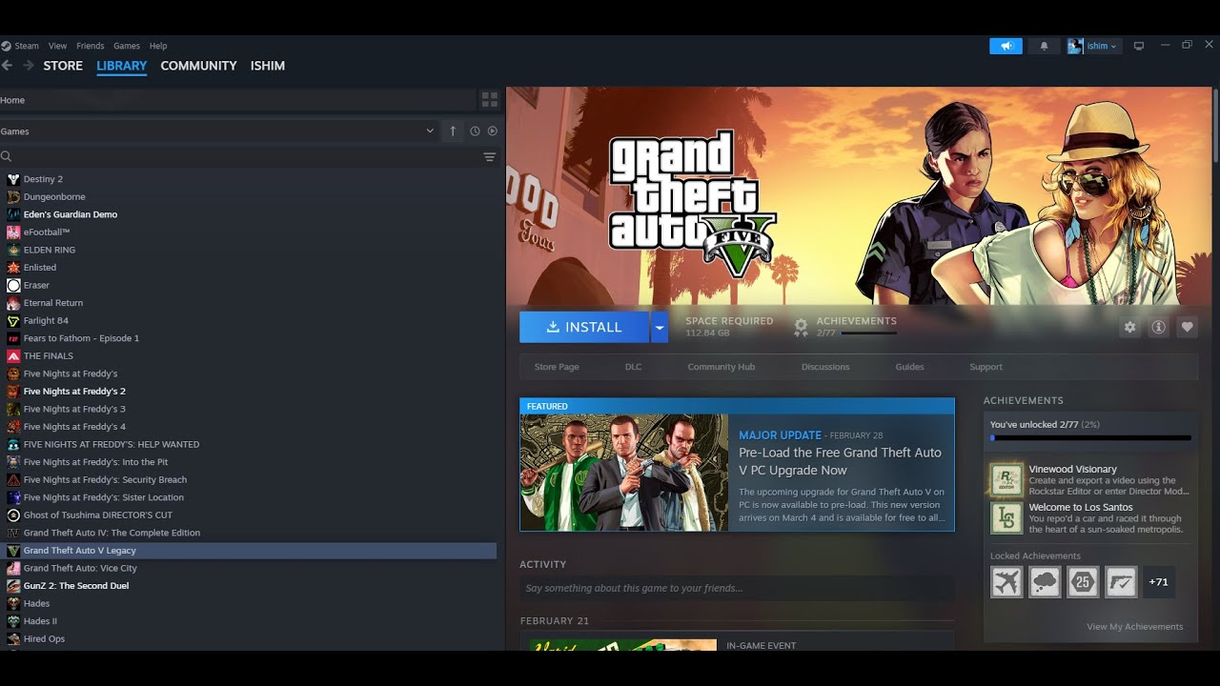Click the +71 more achievements button

click(x=1159, y=581)
